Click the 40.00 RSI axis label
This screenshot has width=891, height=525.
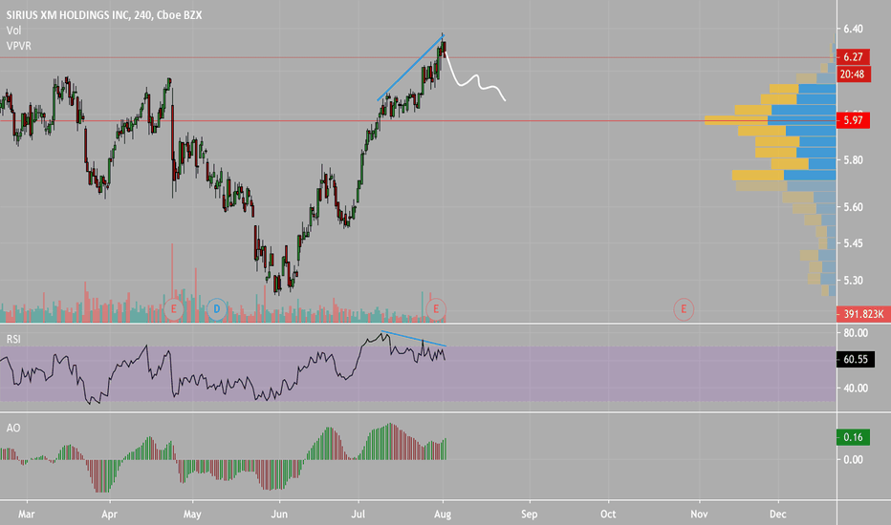tap(856, 388)
